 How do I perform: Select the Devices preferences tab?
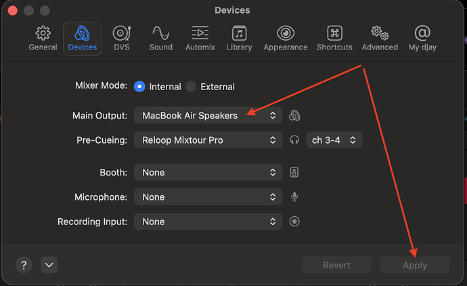82,39
